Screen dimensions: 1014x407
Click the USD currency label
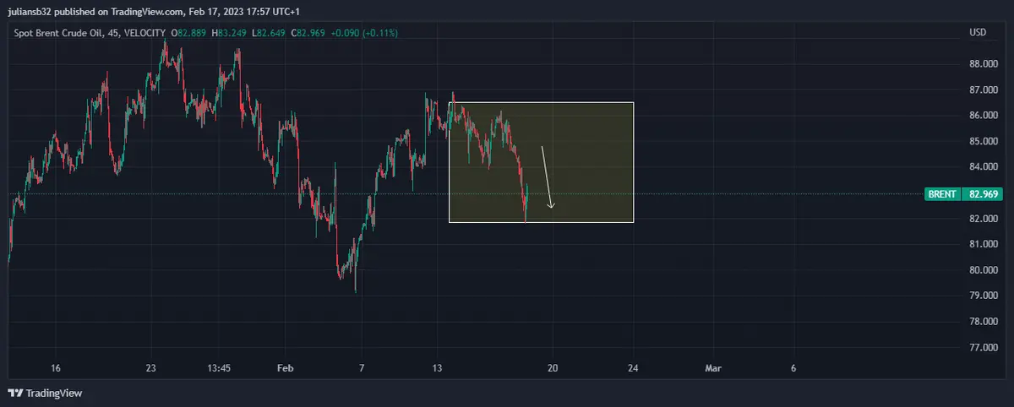(977, 33)
